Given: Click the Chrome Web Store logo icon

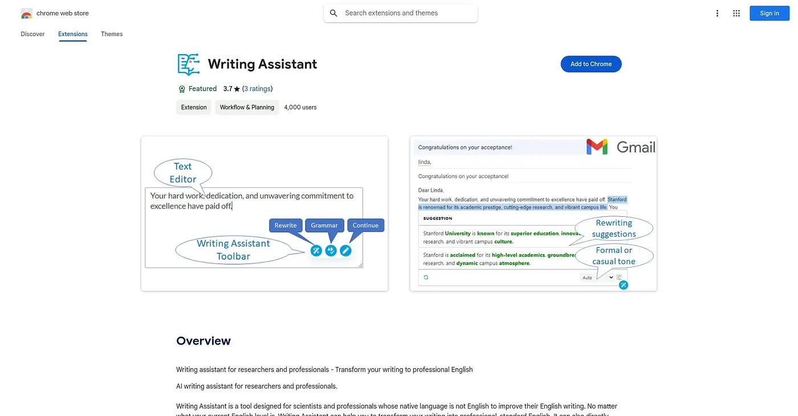Looking at the screenshot, I should (x=26, y=13).
